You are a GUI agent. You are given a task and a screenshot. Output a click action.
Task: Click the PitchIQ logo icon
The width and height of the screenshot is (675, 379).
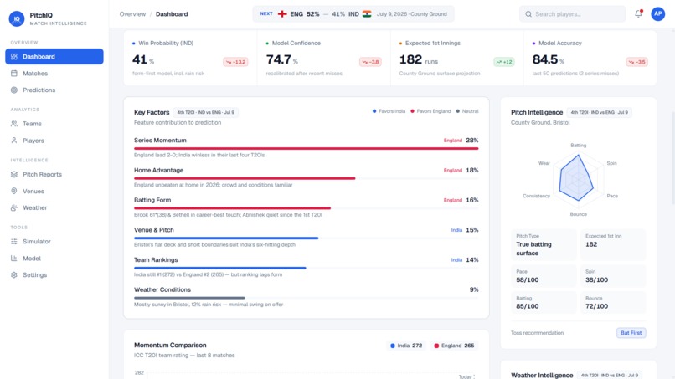[17, 18]
